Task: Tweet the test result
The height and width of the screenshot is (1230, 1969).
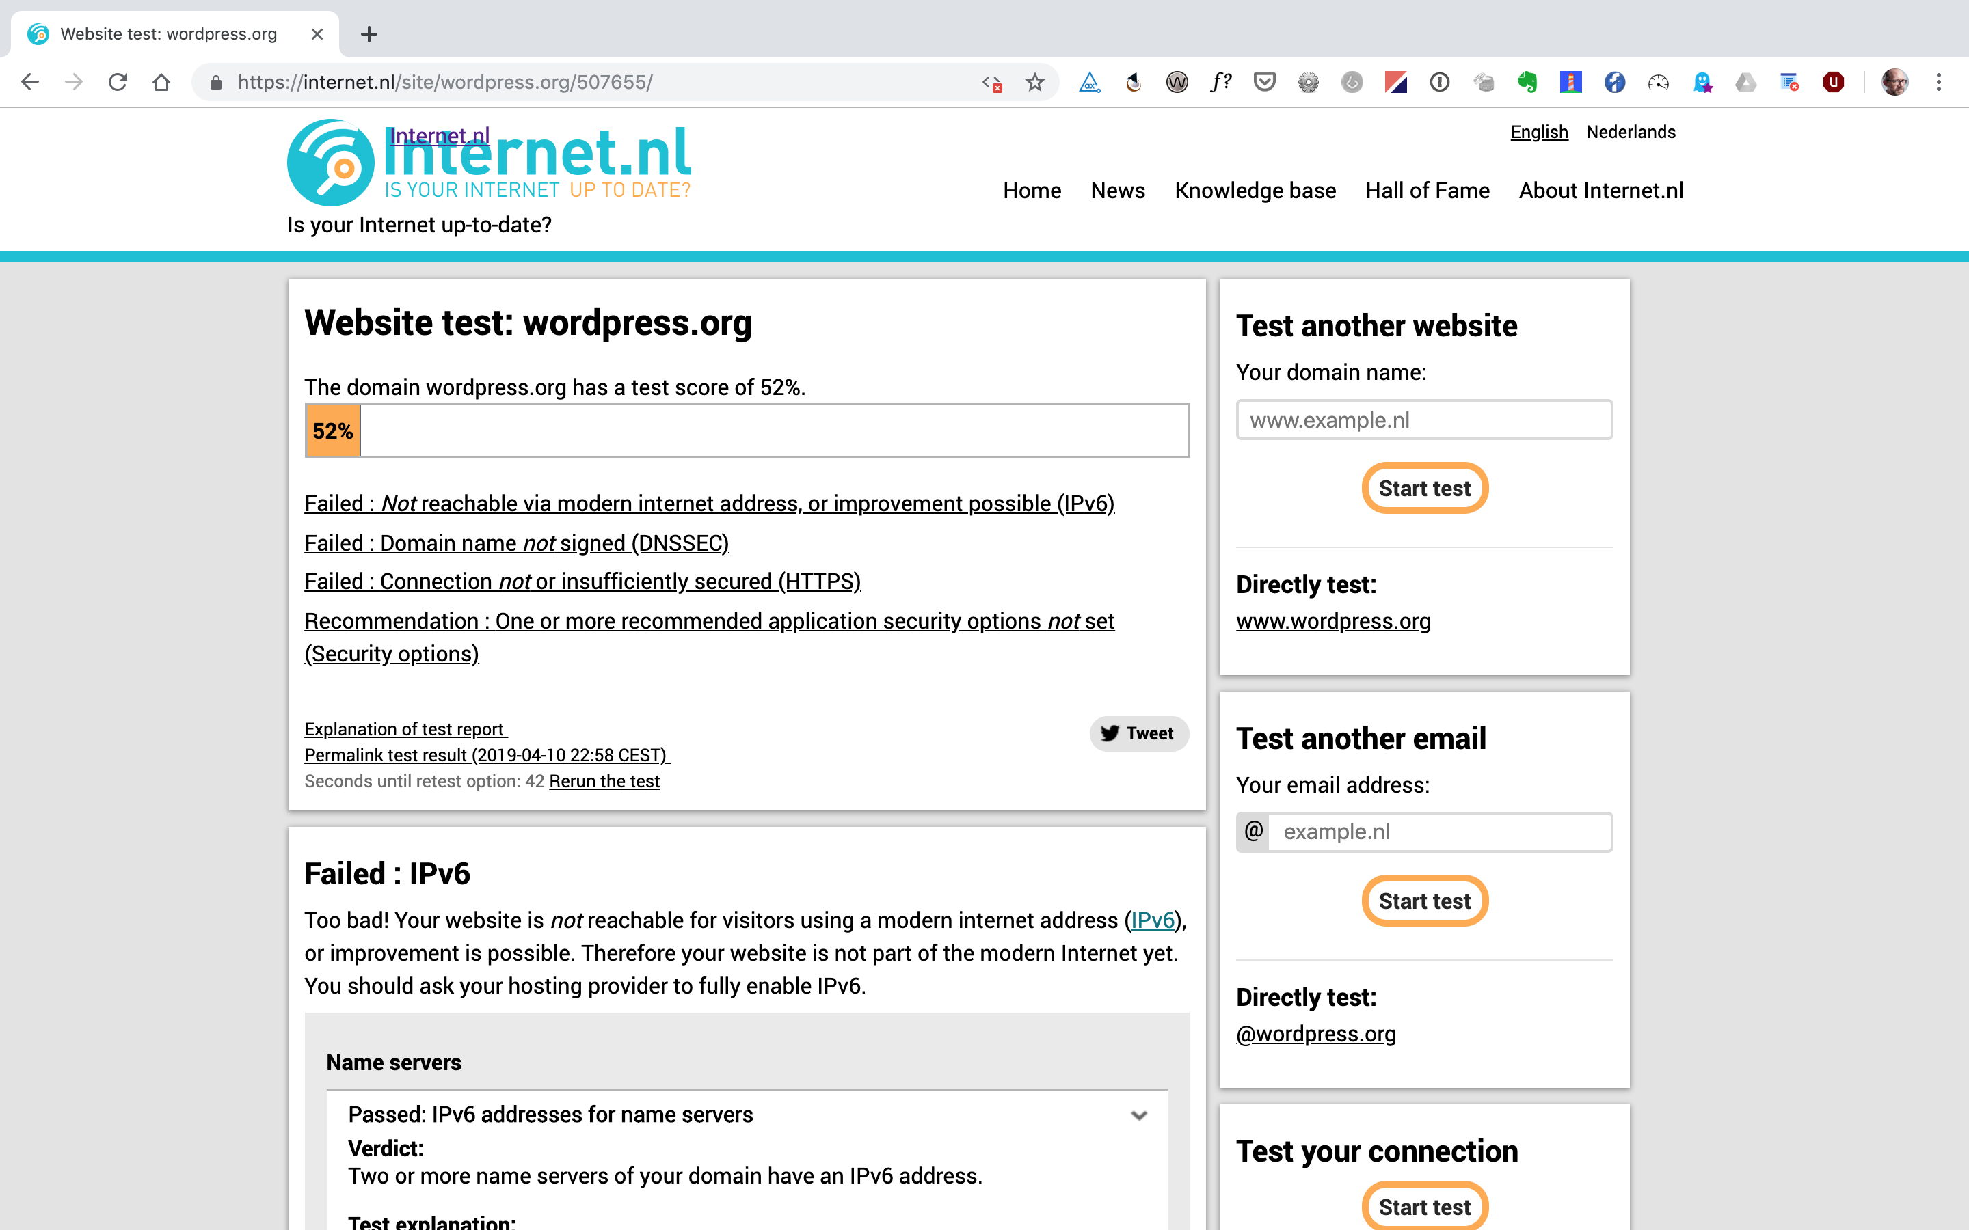Action: [x=1138, y=733]
